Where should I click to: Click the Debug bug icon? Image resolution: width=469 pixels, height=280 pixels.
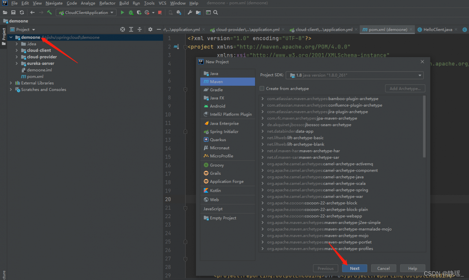131,12
